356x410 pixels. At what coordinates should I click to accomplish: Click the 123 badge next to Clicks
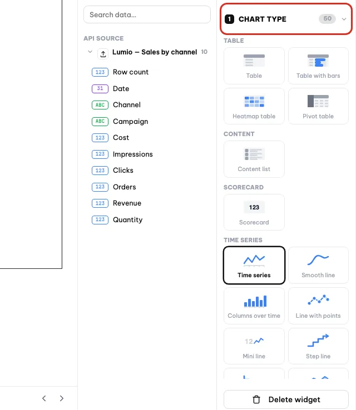(x=100, y=171)
